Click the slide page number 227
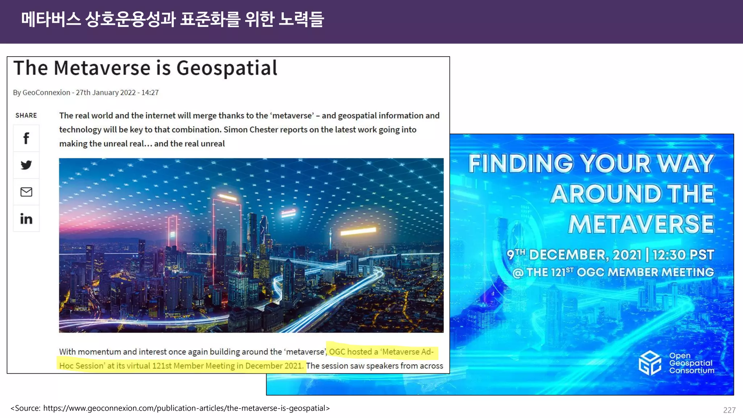 point(729,410)
